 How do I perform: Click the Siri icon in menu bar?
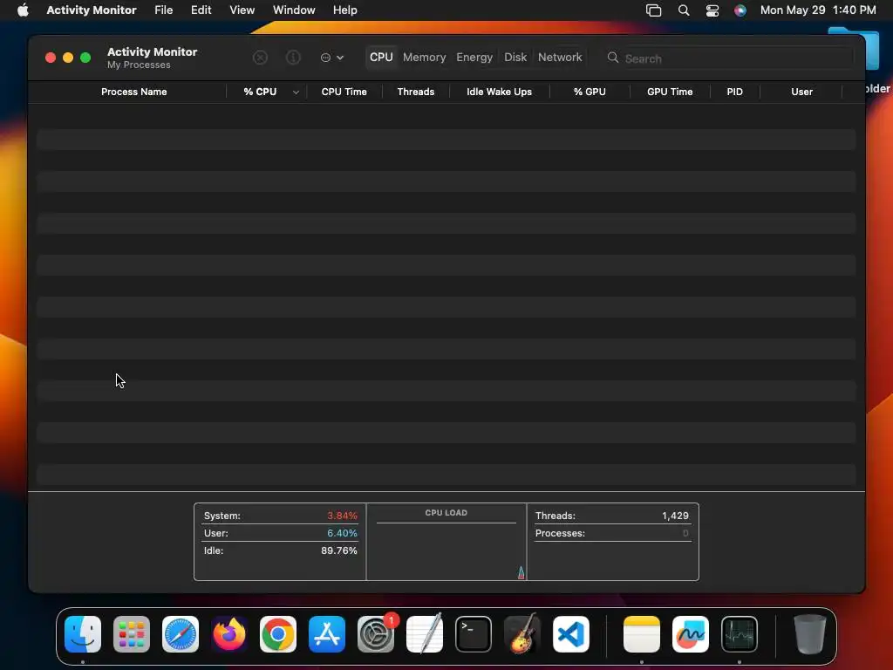[740, 10]
